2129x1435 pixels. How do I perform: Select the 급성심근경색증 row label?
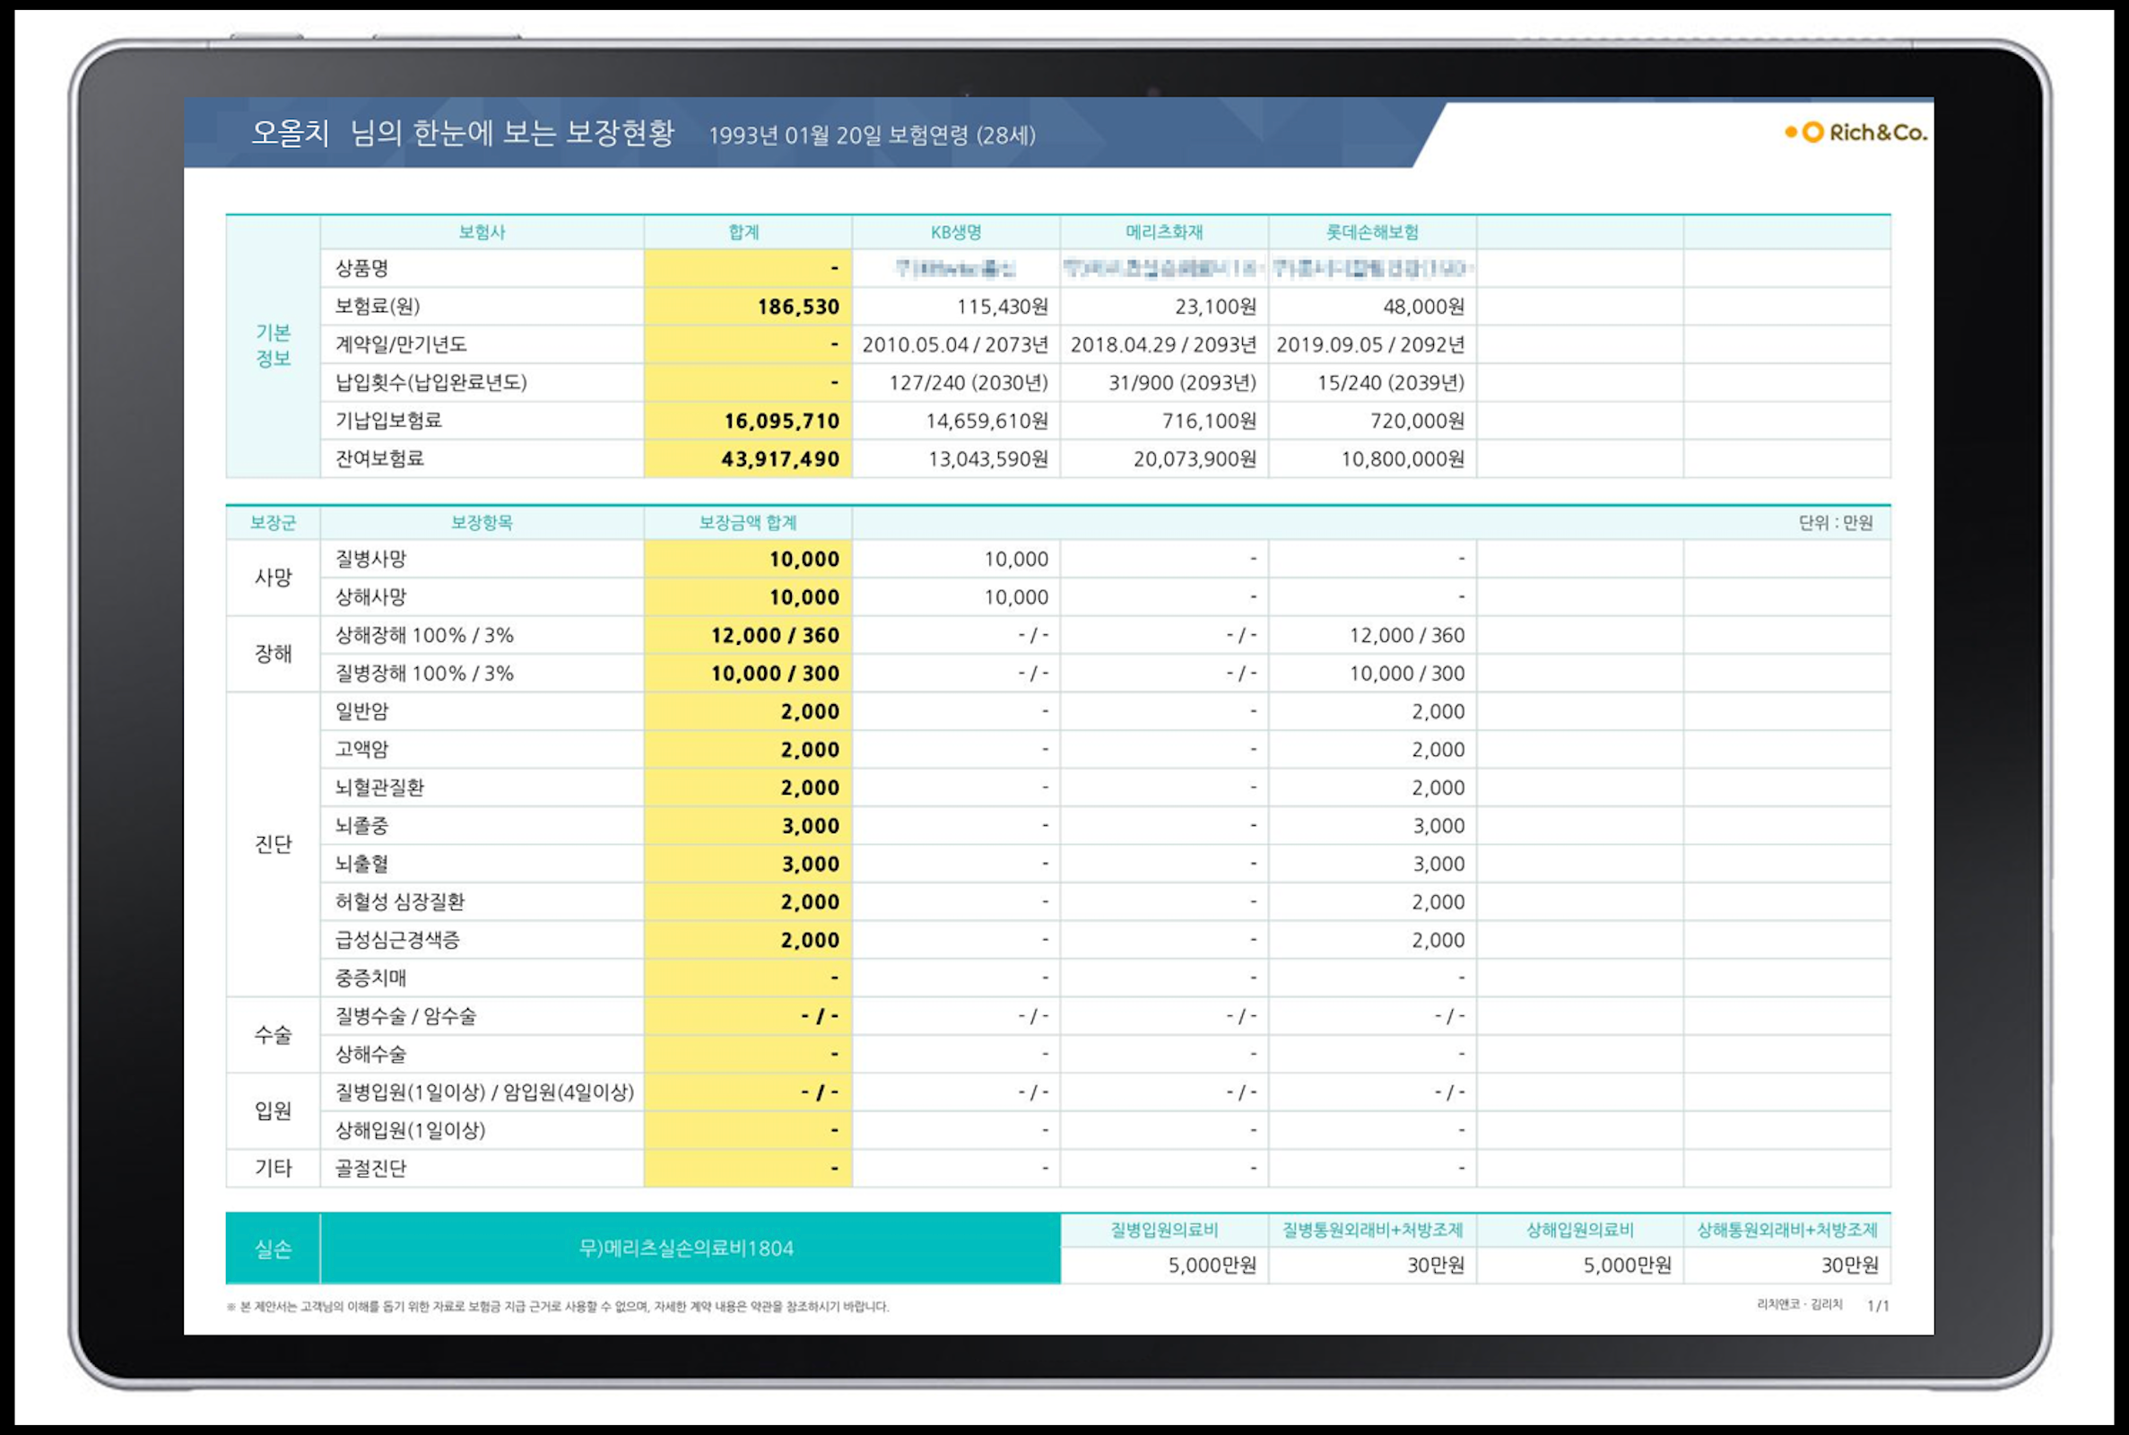pyautogui.click(x=397, y=940)
